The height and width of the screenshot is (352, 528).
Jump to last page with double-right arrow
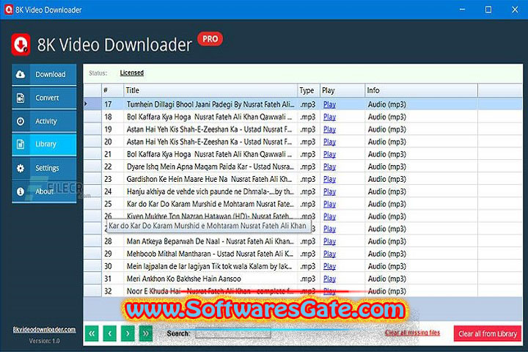pos(145,333)
